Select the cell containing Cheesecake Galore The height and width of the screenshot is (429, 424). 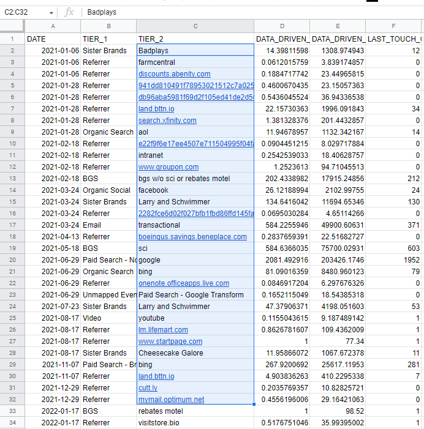click(x=195, y=353)
